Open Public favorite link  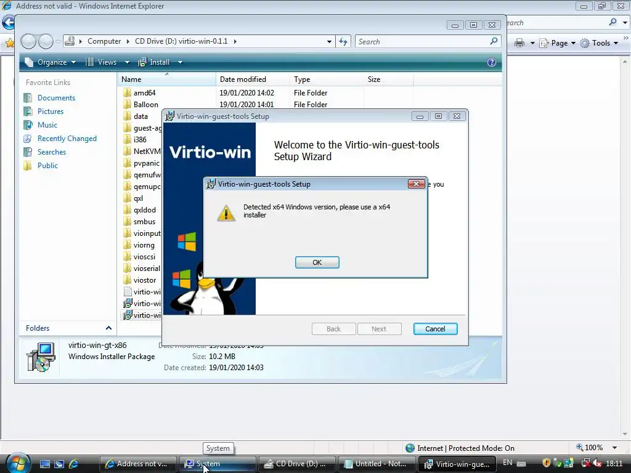[47, 166]
